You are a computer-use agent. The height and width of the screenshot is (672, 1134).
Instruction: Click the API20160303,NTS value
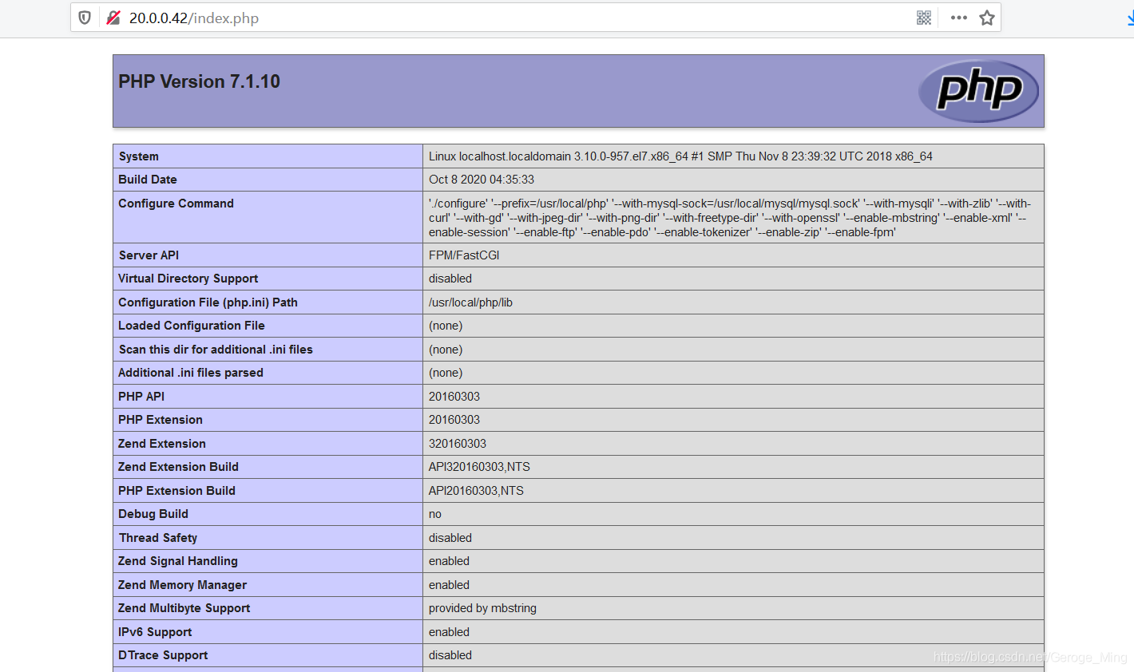click(x=476, y=491)
